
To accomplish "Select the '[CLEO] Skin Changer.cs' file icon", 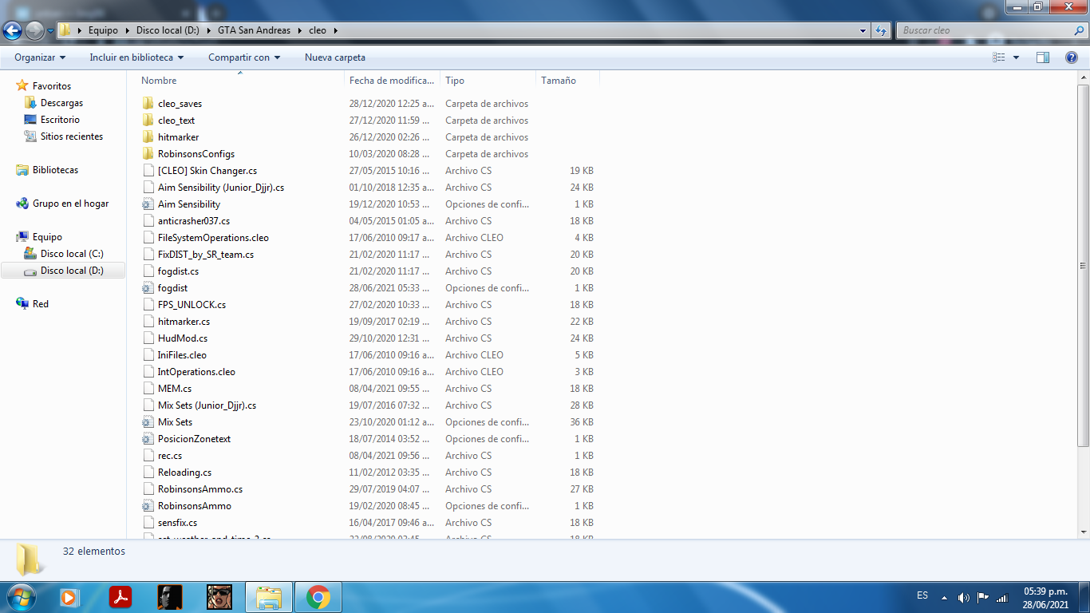I will click(148, 171).
